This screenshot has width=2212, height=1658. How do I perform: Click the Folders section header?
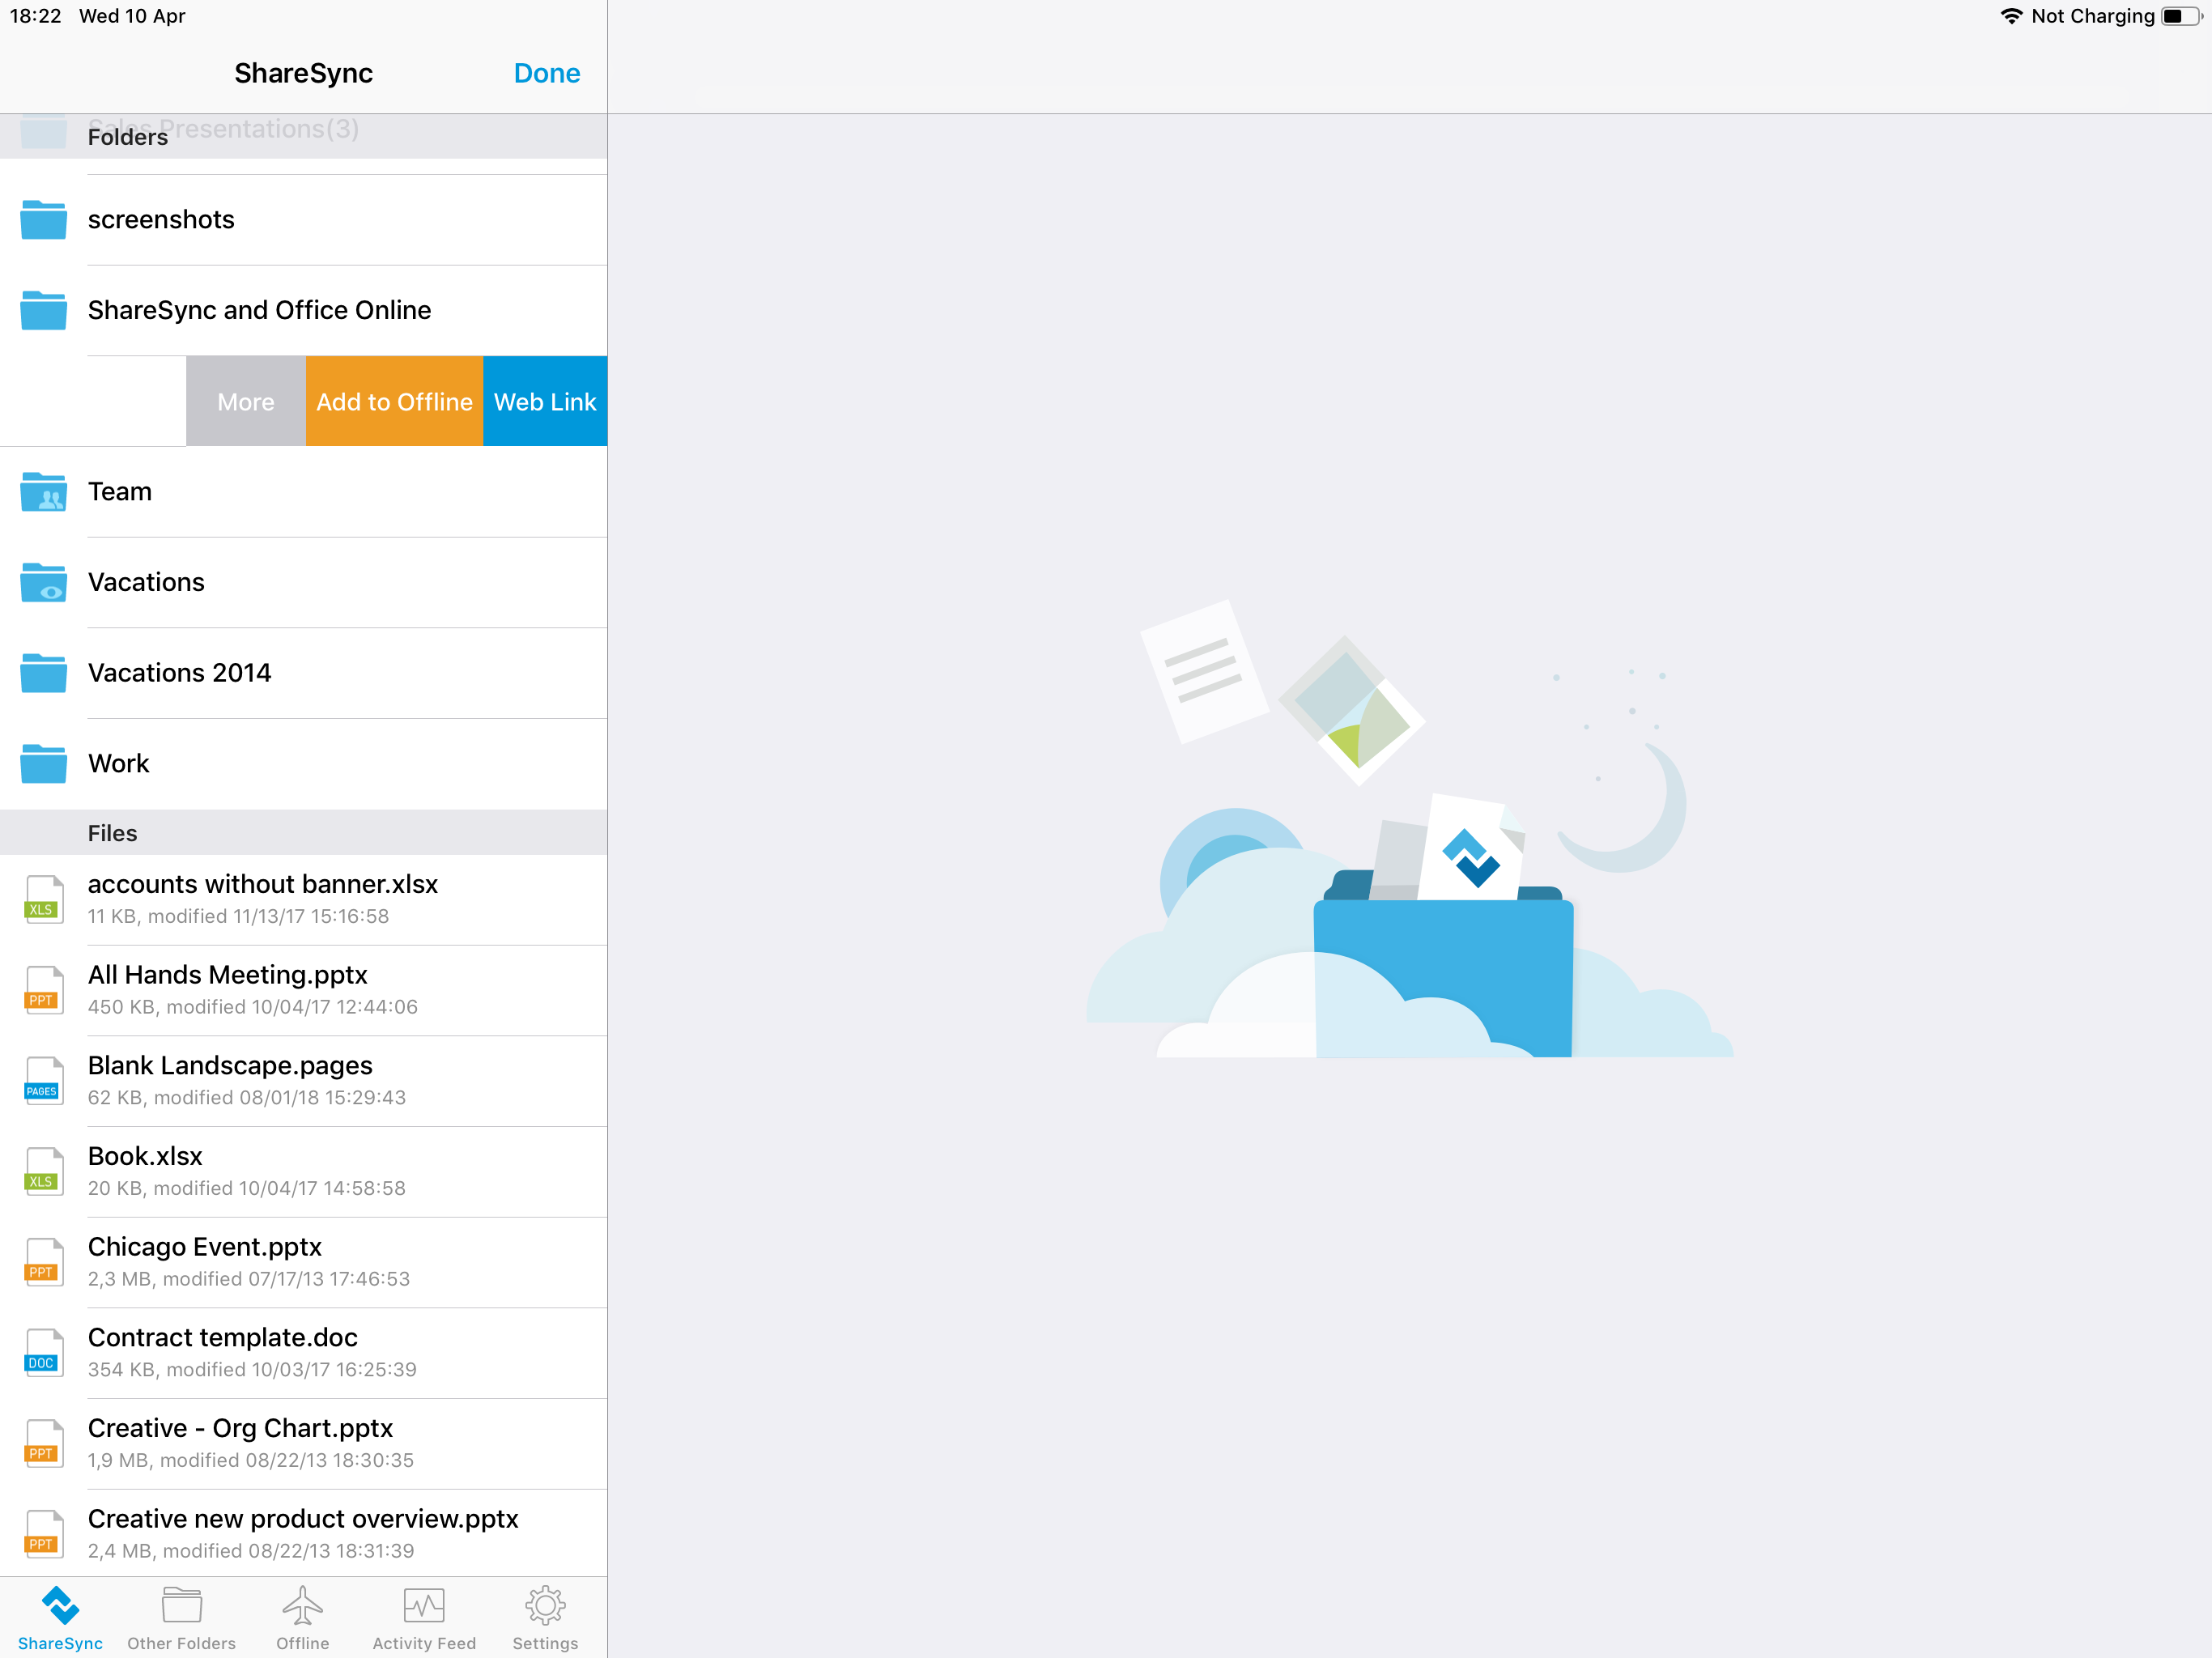tap(303, 136)
